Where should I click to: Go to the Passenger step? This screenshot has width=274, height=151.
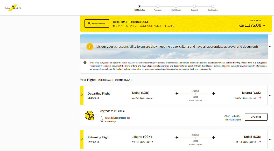tap(158, 6)
